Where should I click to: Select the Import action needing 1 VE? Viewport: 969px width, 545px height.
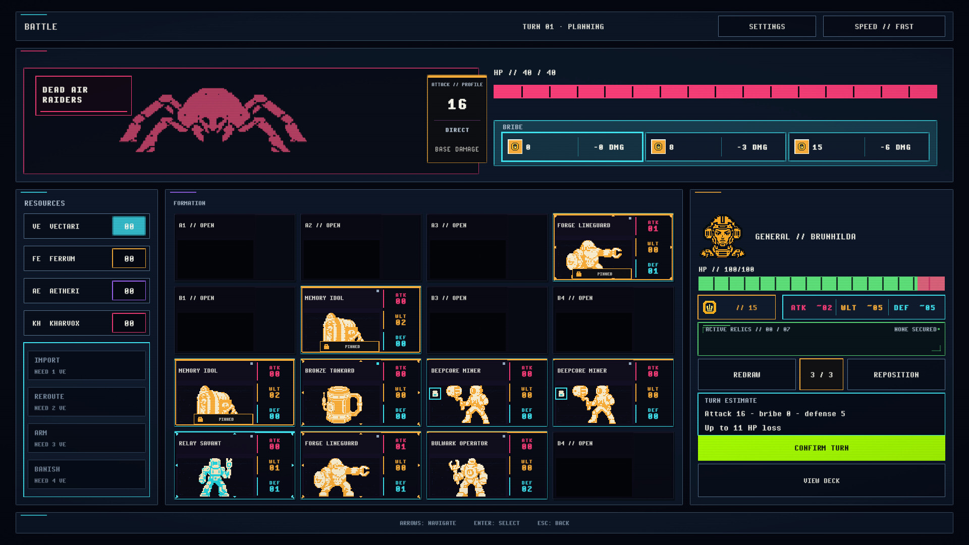click(x=87, y=365)
